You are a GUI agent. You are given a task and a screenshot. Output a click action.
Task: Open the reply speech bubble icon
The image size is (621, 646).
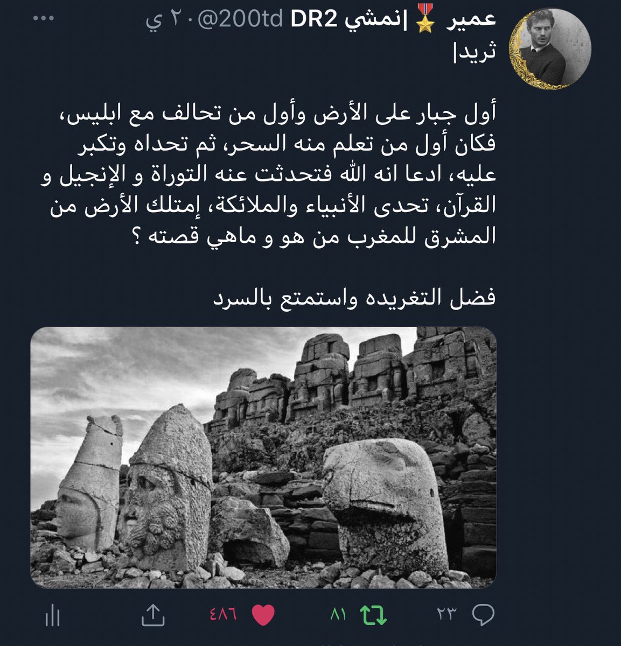[483, 615]
